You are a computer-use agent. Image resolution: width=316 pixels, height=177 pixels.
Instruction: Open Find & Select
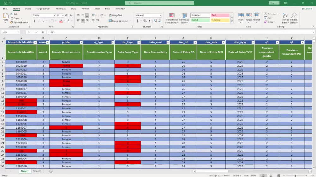click(294, 18)
